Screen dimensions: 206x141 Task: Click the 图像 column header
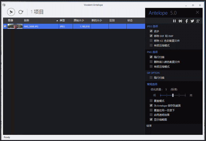(15, 20)
